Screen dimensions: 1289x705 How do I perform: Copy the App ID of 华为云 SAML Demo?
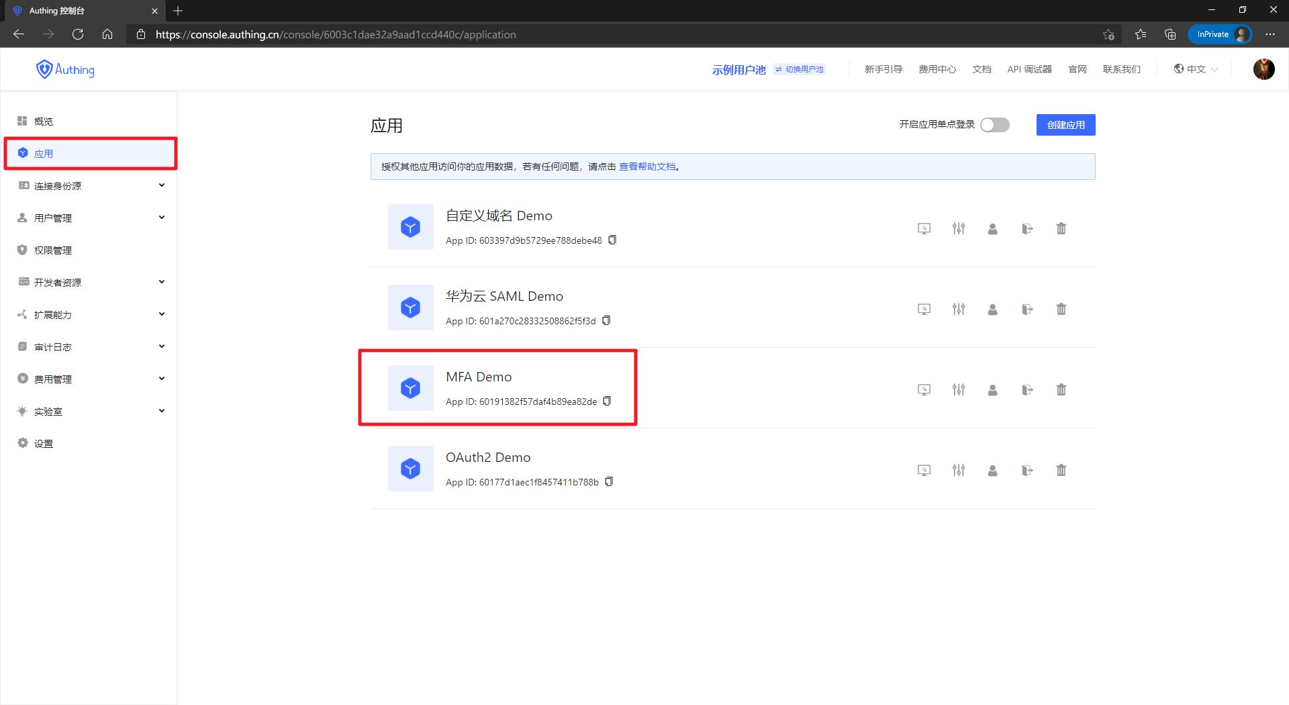tap(606, 320)
